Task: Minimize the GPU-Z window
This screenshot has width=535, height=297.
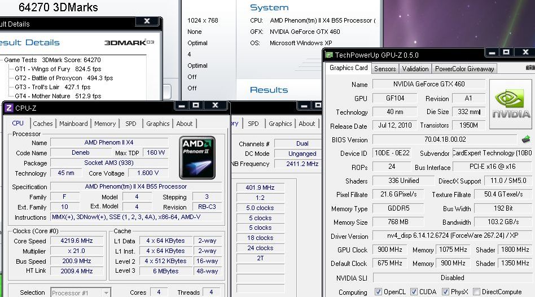Action: [x=492, y=53]
